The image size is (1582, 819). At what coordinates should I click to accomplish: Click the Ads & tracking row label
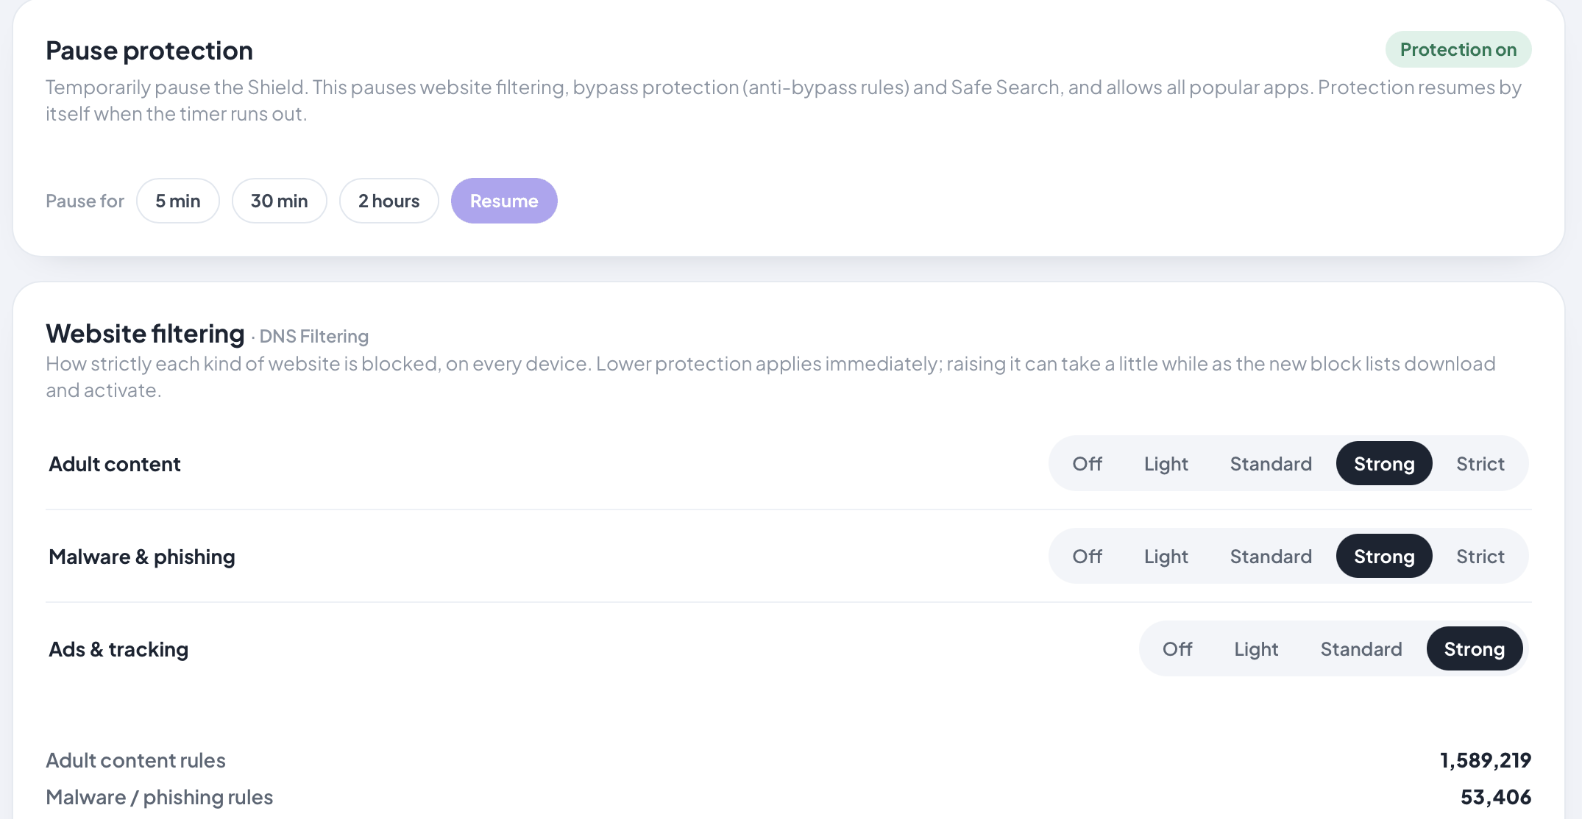click(x=118, y=649)
